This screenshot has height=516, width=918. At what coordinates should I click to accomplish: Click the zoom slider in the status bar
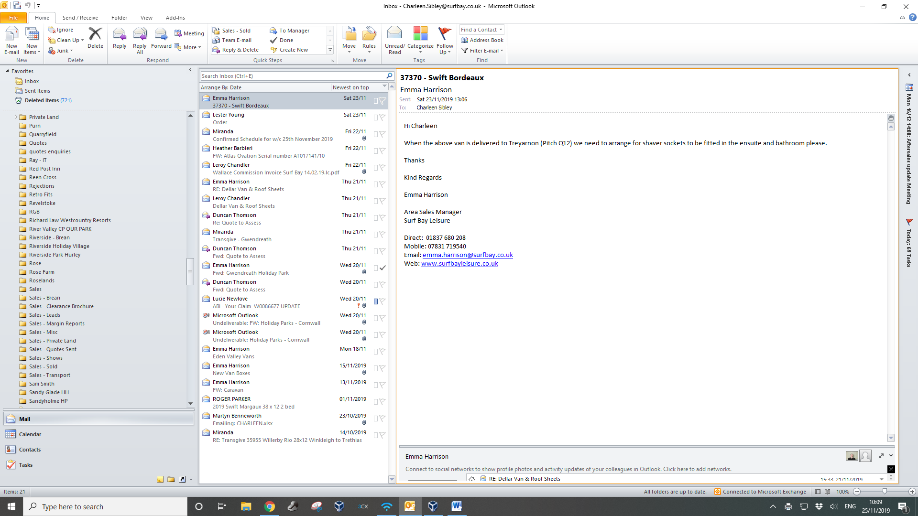pyautogui.click(x=885, y=492)
